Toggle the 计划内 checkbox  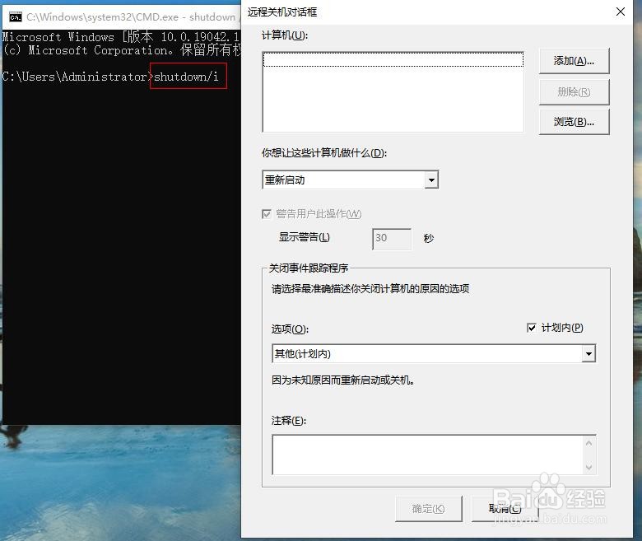(532, 328)
